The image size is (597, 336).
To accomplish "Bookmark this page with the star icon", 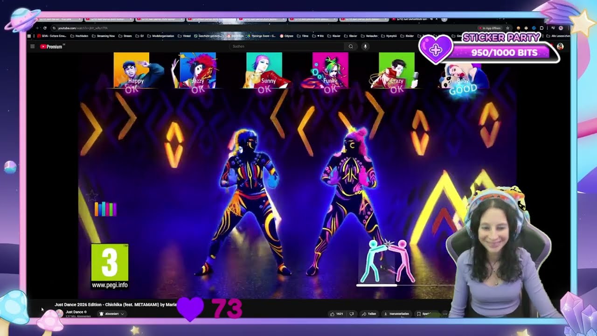I will 507,28.
